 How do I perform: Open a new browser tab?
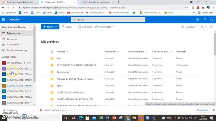click(118, 2)
